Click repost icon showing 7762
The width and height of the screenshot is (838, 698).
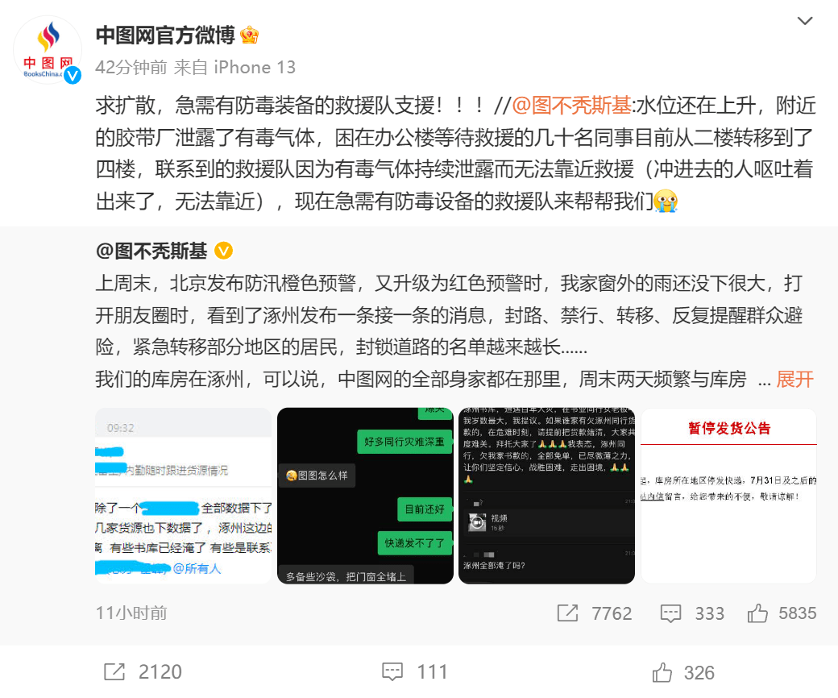(x=567, y=613)
